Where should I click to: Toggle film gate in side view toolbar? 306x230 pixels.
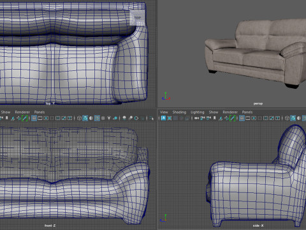point(247,118)
